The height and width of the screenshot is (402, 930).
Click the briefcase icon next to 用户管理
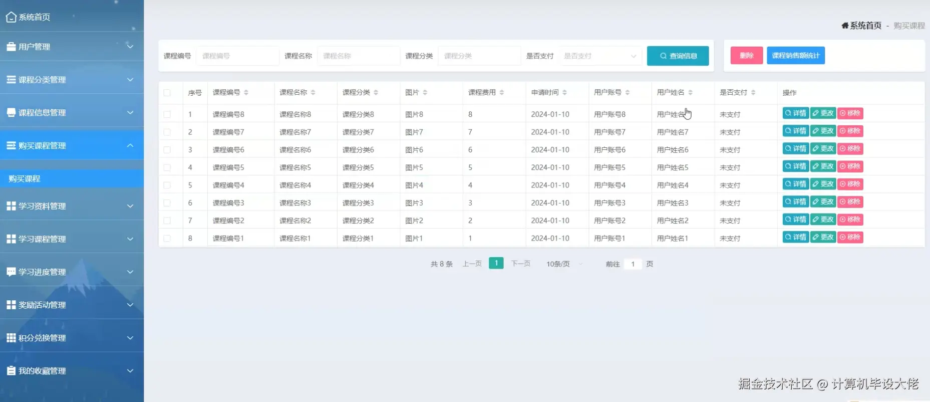tap(11, 47)
